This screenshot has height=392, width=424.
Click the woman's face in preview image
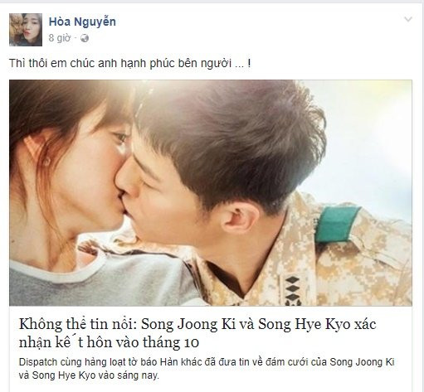94,172
